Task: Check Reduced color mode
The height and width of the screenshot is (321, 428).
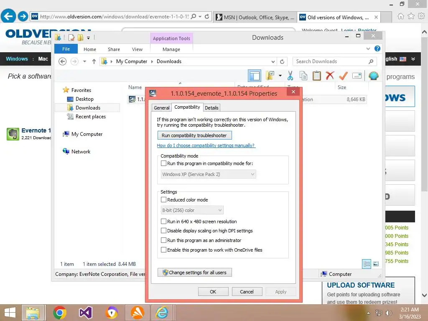Action: coord(163,199)
